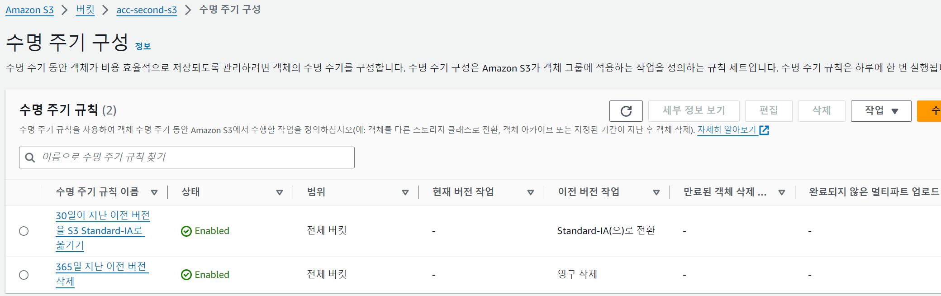Screen dimensions: 941x296
Task: Select radio for 365일 지난 이전 버전 삭제
Action: point(24,275)
